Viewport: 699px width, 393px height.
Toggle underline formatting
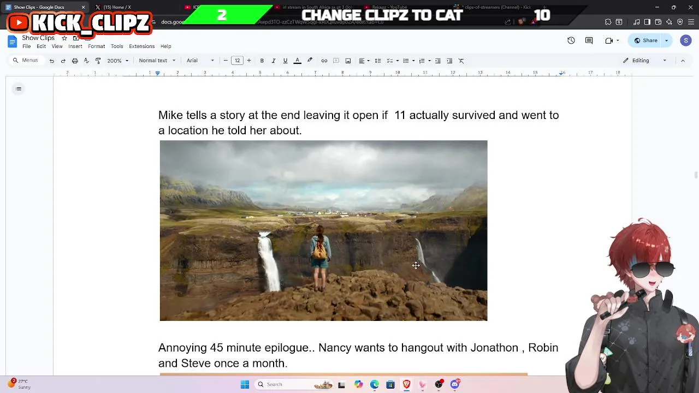[x=285, y=61]
